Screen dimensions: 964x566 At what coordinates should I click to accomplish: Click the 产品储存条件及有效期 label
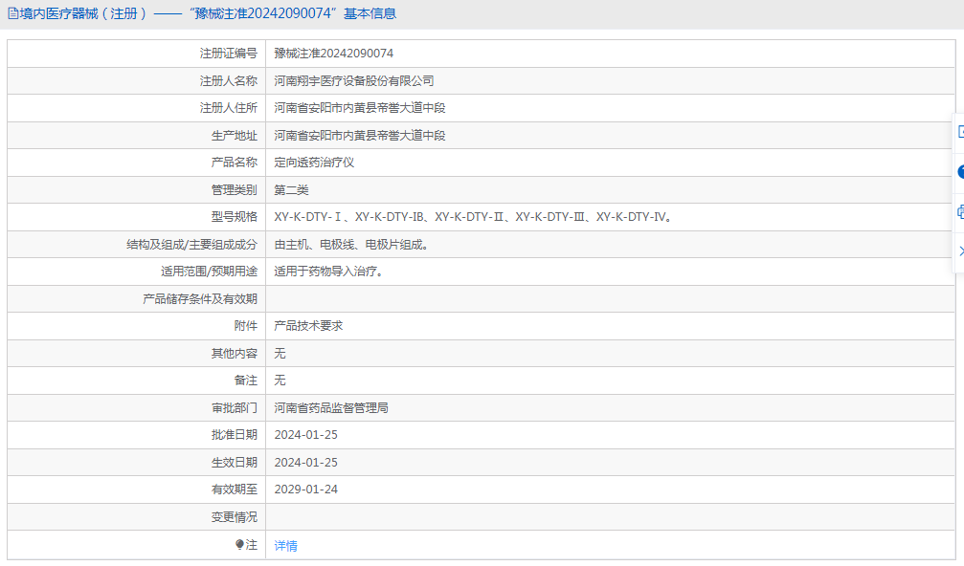tap(200, 299)
